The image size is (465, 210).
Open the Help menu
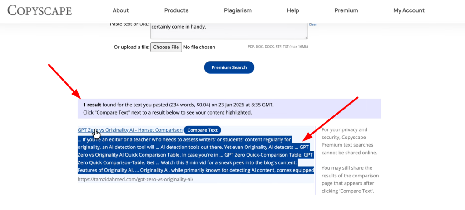pos(293,10)
